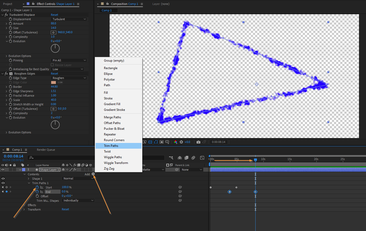Screen dimensions: 366x231
Task: Open the show channel color management icon
Action: pos(176,142)
